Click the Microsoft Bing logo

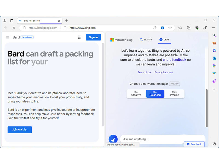coord(121,40)
